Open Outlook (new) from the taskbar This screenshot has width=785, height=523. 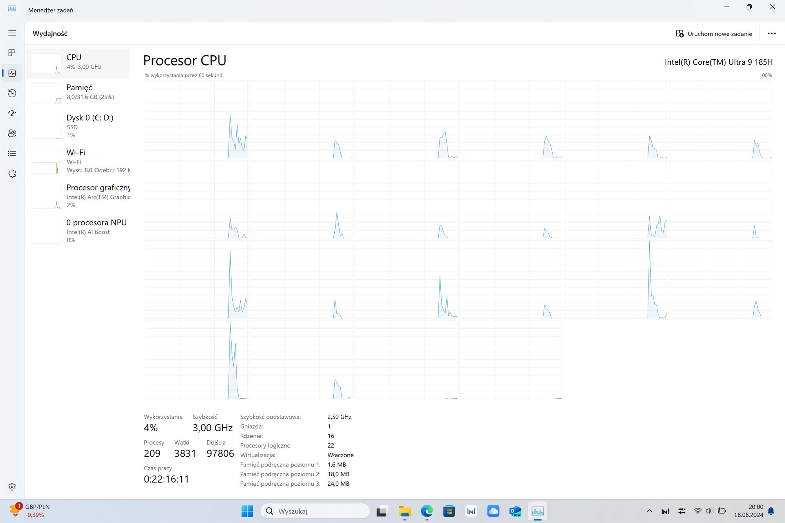515,511
